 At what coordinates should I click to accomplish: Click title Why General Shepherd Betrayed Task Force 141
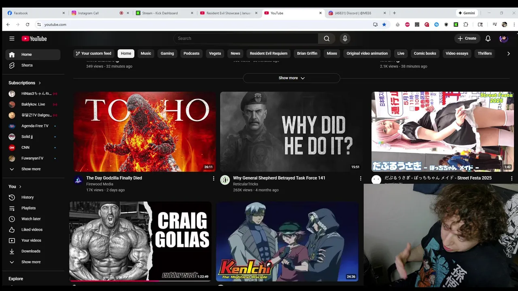[x=279, y=178]
